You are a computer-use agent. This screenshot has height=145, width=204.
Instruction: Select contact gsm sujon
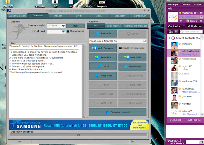coord(184,98)
